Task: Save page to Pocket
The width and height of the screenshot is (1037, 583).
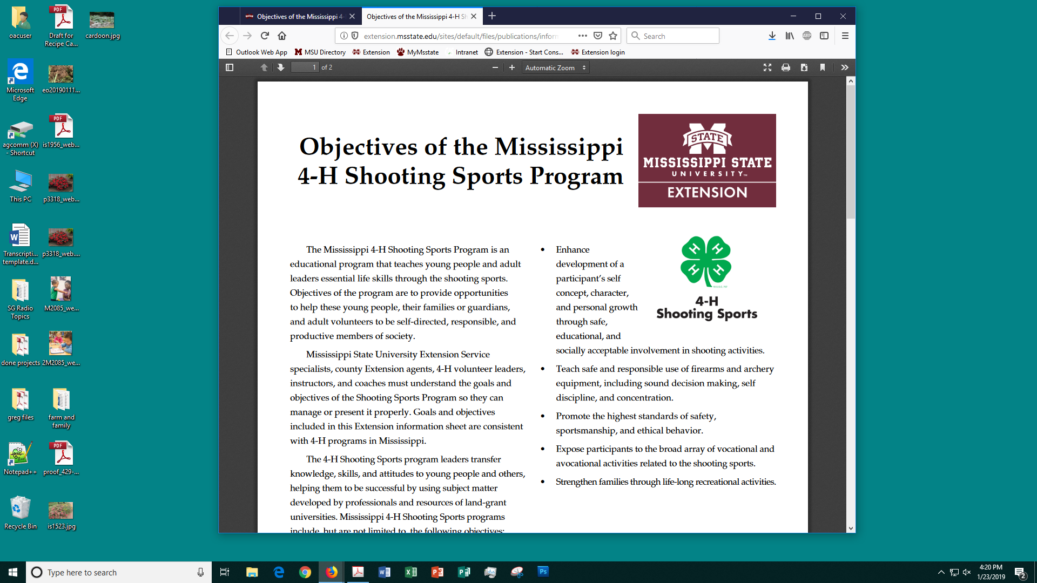Action: coord(598,36)
